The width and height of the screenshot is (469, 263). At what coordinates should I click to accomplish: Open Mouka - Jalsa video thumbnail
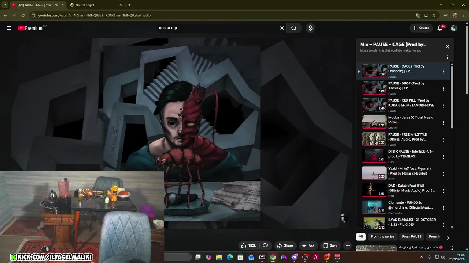(374, 122)
